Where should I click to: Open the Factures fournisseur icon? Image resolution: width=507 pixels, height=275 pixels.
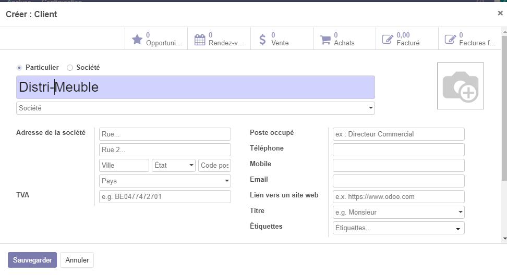click(450, 40)
